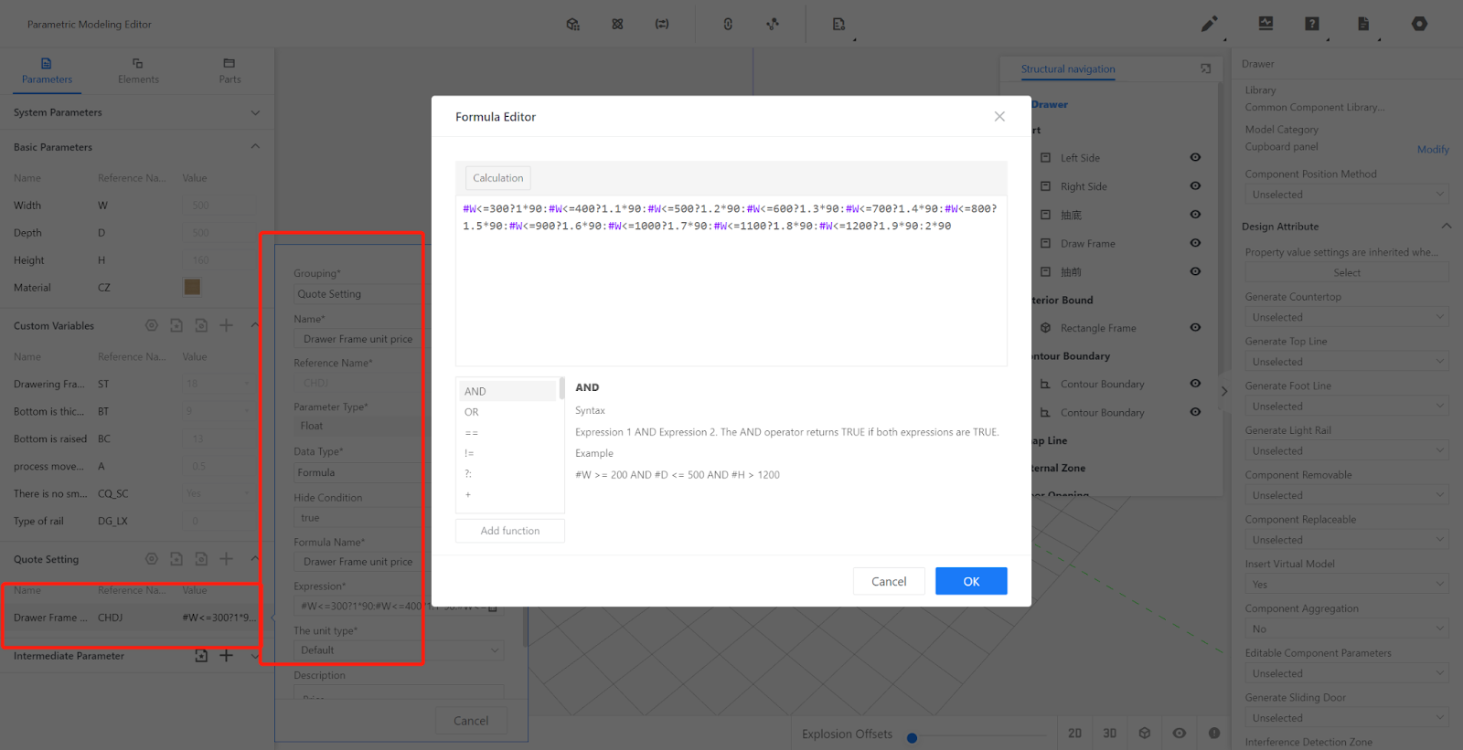Switch to the Elements tab
Viewport: 1463px width, 750px height.
(138, 71)
